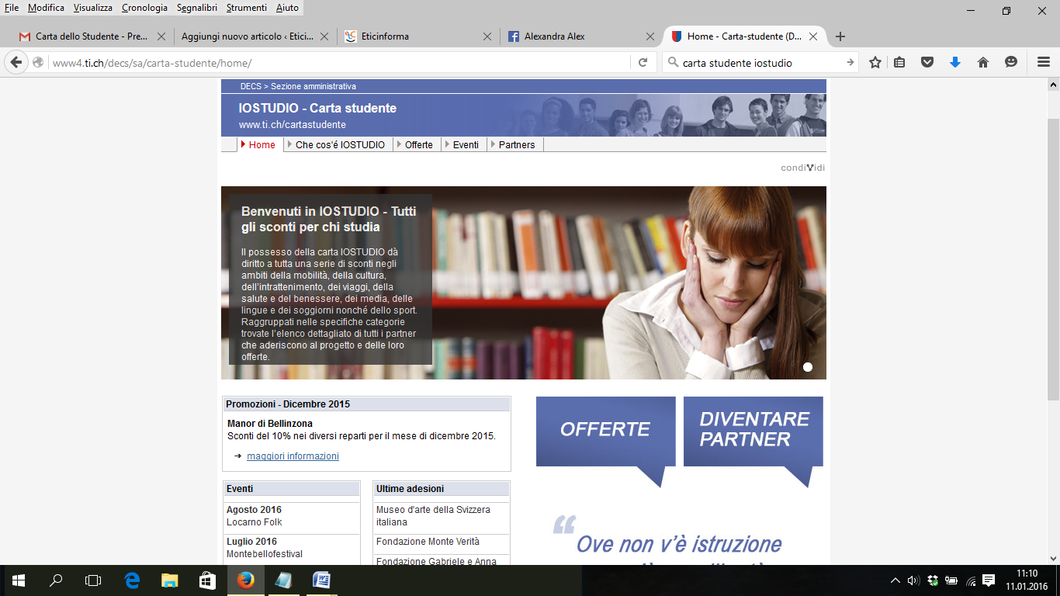Click the Montebellofestival event

click(264, 554)
